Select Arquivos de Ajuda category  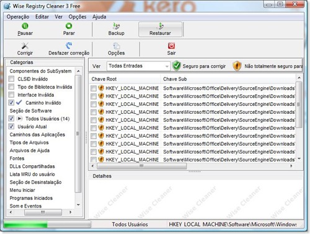(30, 150)
